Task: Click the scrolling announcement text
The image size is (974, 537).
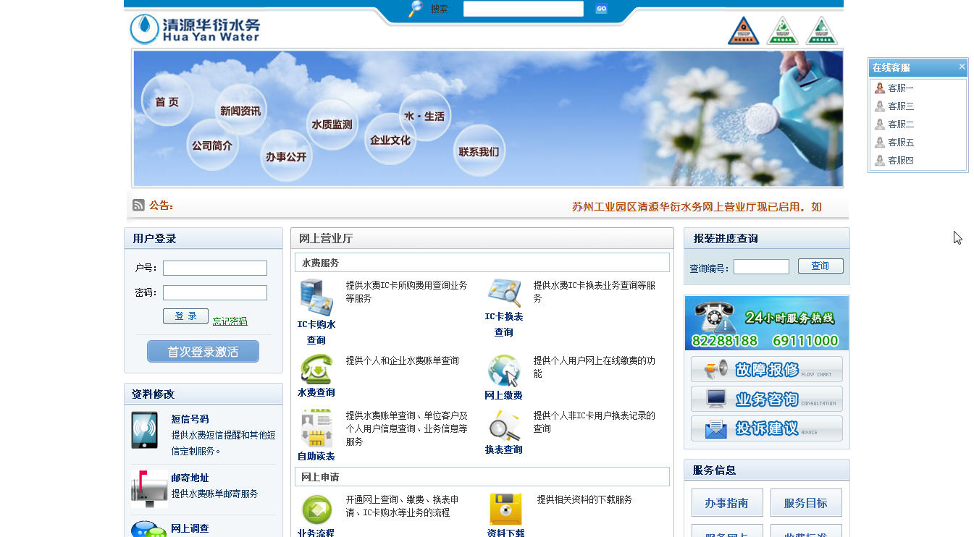Action: click(x=697, y=207)
